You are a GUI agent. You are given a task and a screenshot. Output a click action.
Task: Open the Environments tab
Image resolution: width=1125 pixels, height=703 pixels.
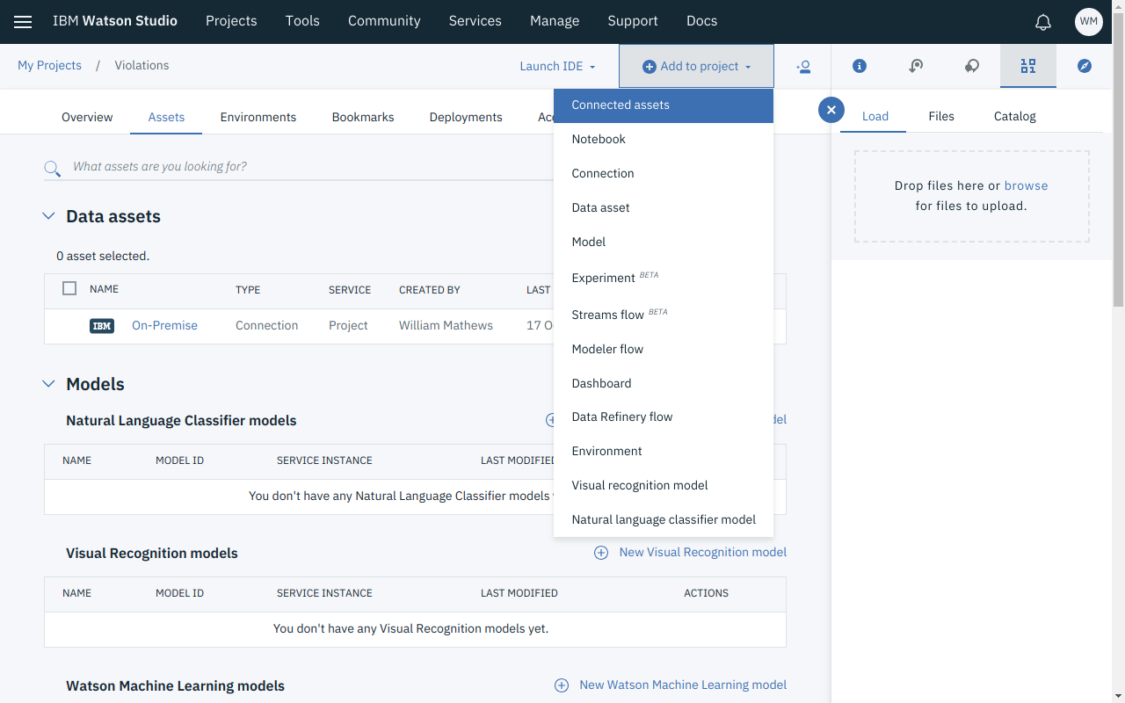(258, 117)
